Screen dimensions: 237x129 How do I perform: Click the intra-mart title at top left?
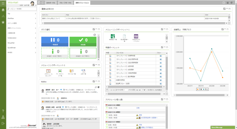(x=13, y=2)
